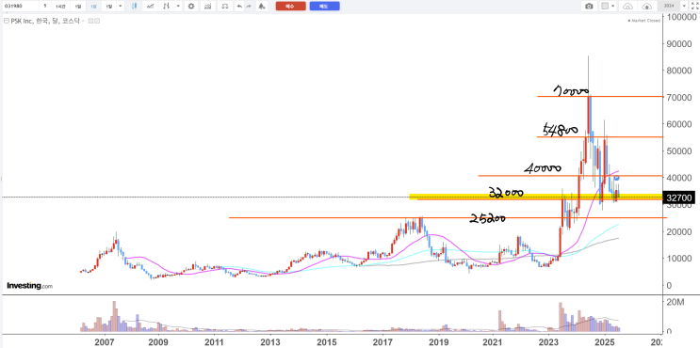Click the compare symbols icon
Screen dimensions: 700x348
(x=166, y=7)
